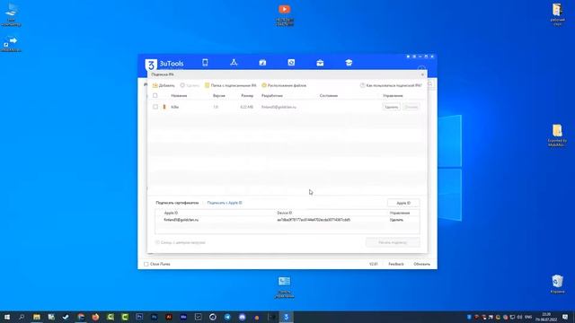Click the disabled button beside Удалить in IPA row
Viewport: 575px width, 323px height.
pos(411,107)
